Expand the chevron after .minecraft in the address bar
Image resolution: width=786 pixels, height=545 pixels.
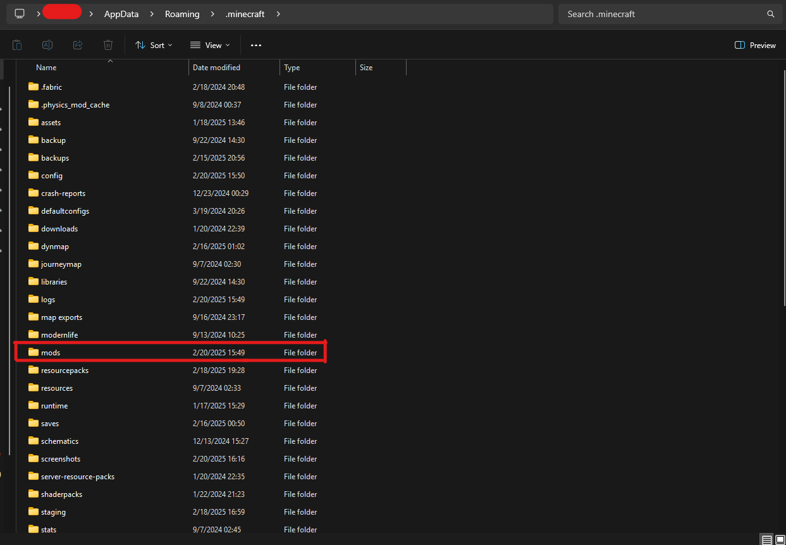point(278,14)
